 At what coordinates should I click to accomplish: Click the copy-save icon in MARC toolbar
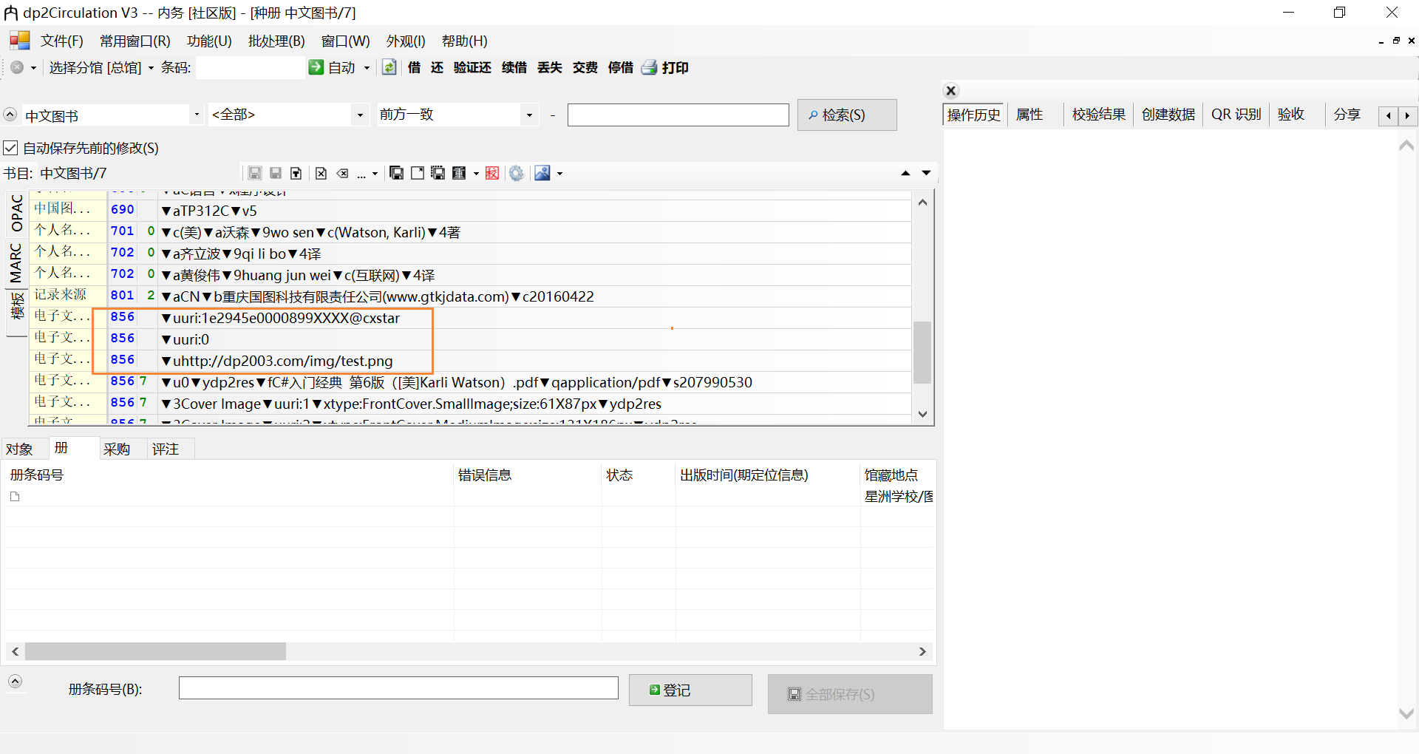(x=396, y=173)
